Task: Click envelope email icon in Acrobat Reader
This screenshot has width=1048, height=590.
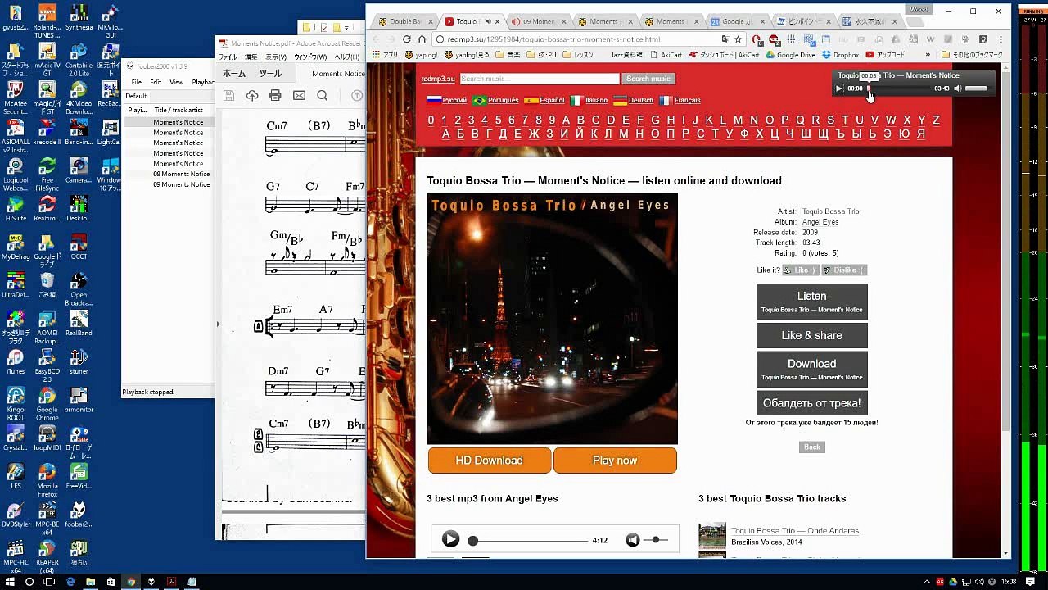Action: (x=299, y=96)
